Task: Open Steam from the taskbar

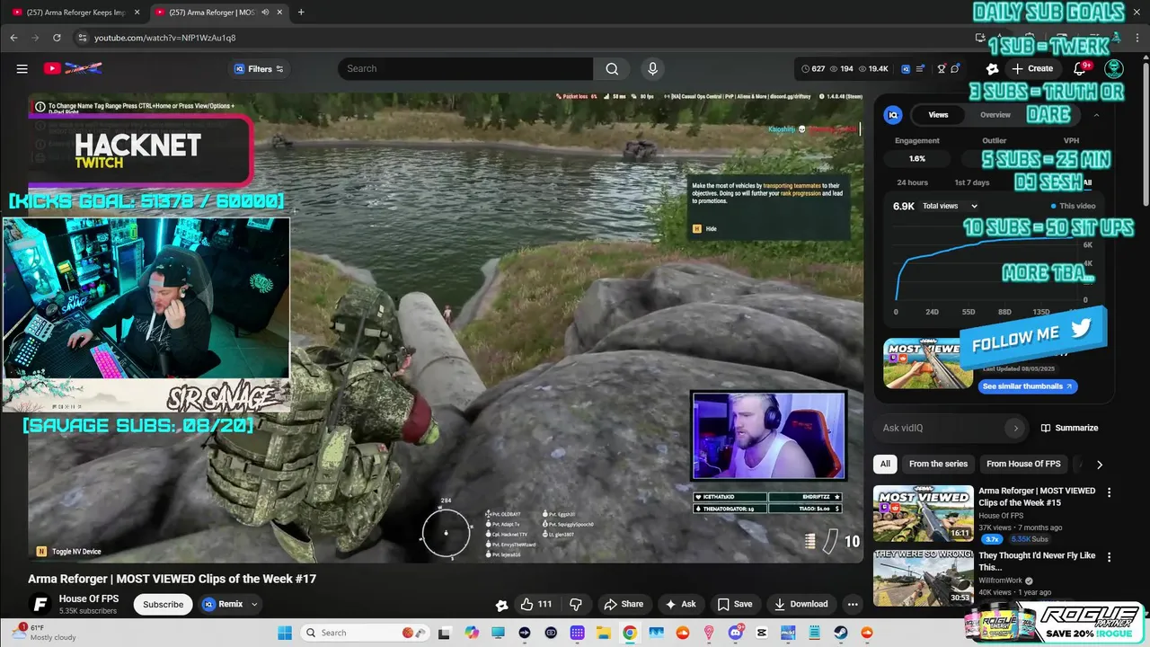Action: [x=841, y=633]
